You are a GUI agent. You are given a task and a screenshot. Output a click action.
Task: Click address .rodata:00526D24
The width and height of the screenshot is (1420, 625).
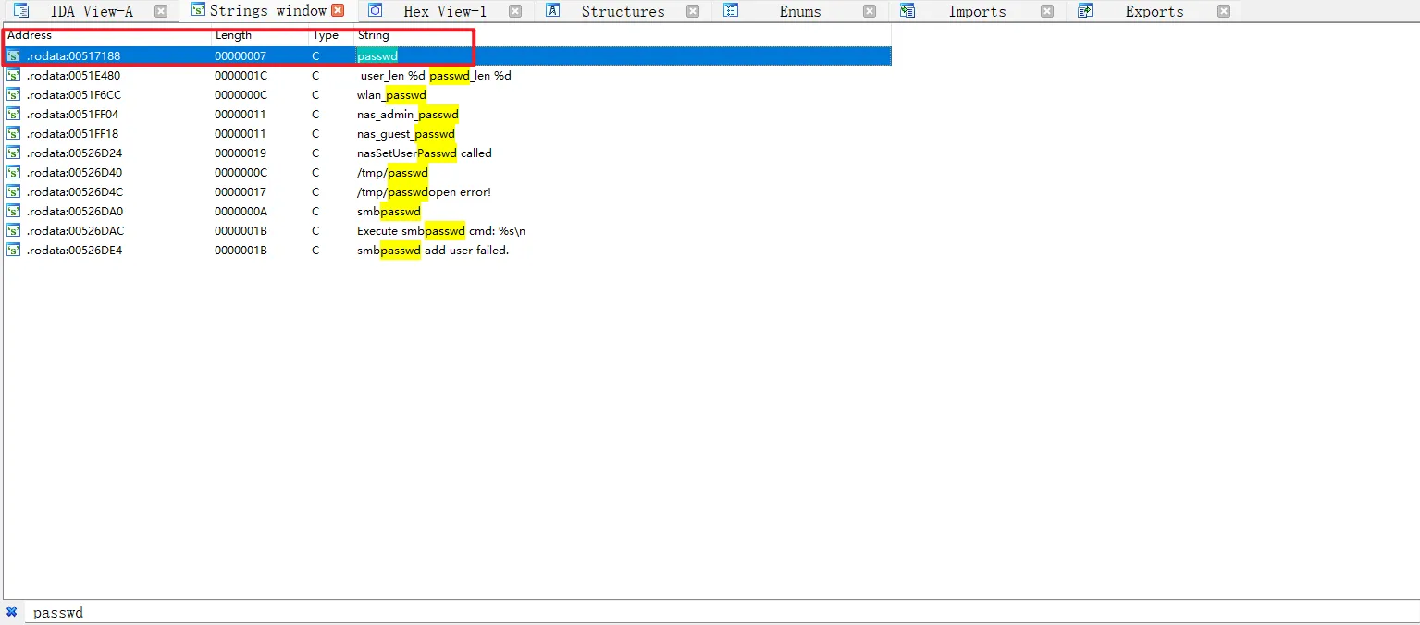tap(74, 153)
